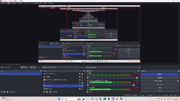The image size is (180, 101).
Task: Expand the モード capture mode dropdown
Action: tap(60, 67)
